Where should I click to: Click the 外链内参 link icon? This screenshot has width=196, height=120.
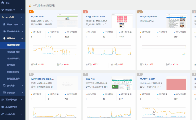pos(2,114)
